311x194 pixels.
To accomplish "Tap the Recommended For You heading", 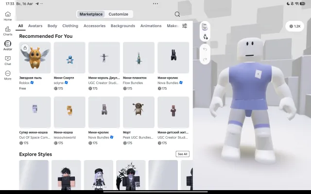I will coord(46,36).
